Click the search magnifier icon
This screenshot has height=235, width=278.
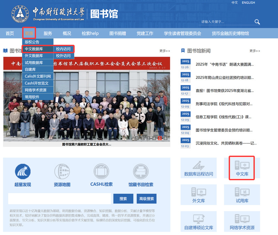click(257, 22)
